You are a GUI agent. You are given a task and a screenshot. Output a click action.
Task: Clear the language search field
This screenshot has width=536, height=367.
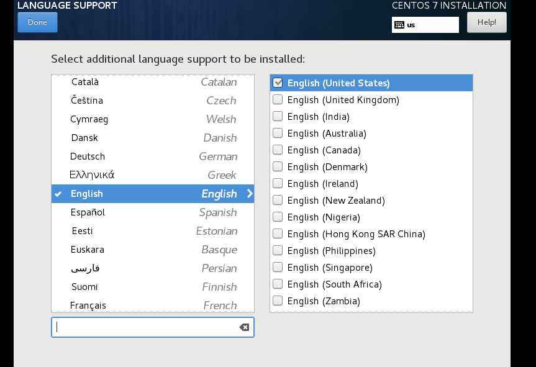click(244, 327)
